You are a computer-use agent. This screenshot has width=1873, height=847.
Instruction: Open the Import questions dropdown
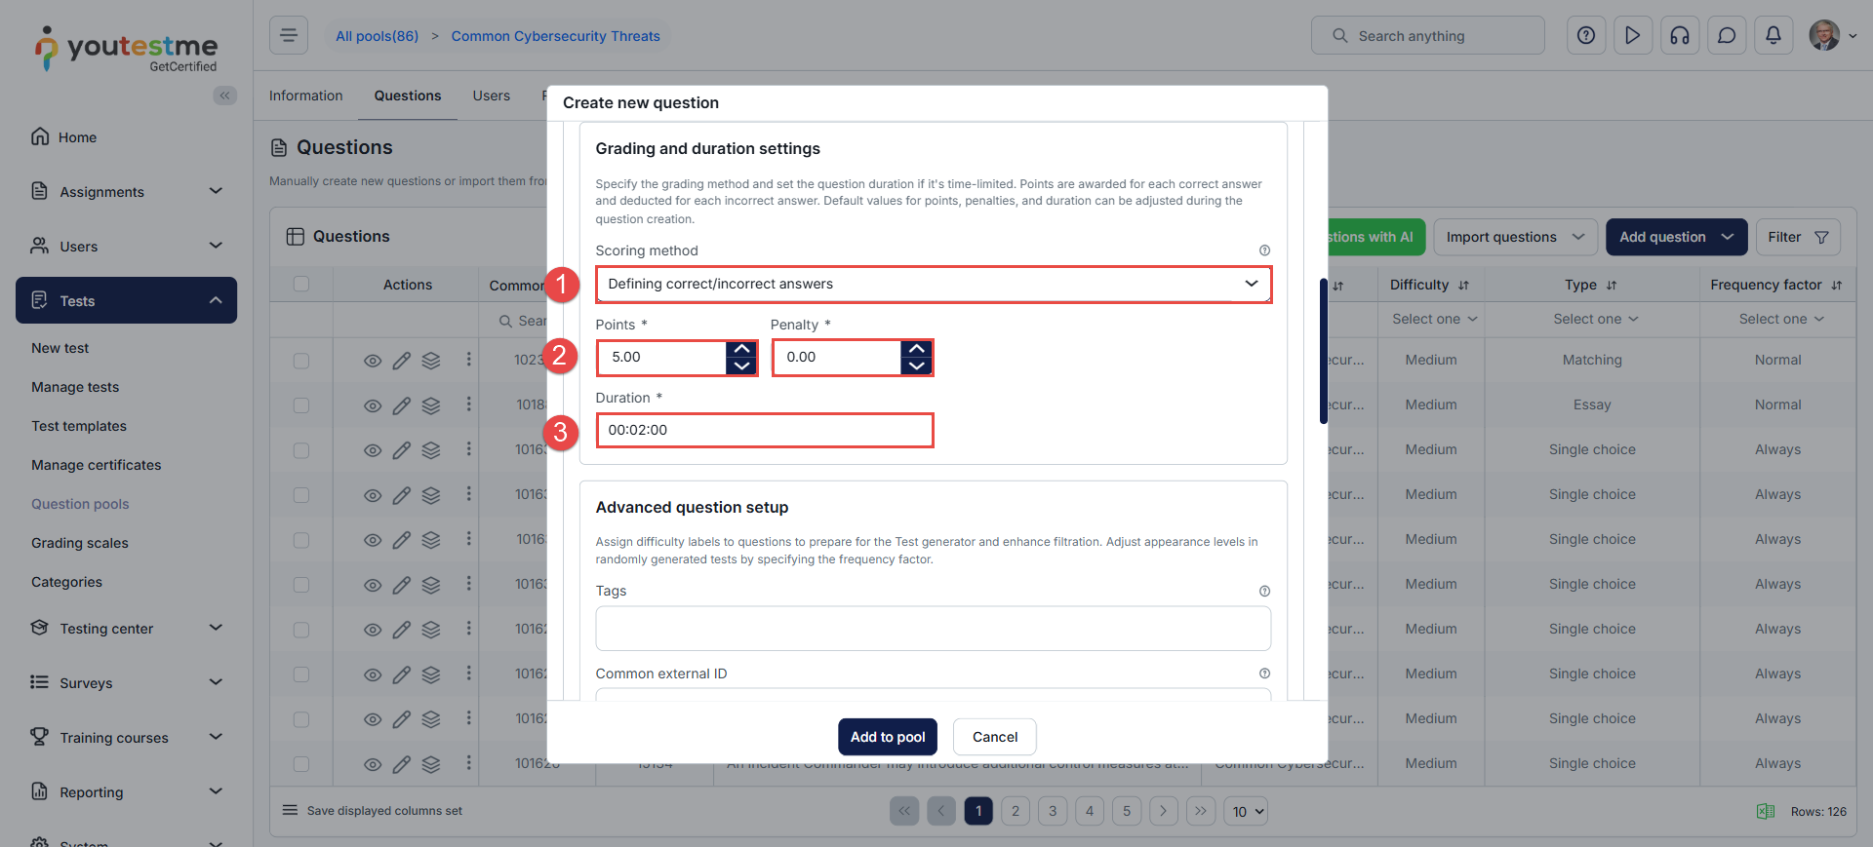1515,237
